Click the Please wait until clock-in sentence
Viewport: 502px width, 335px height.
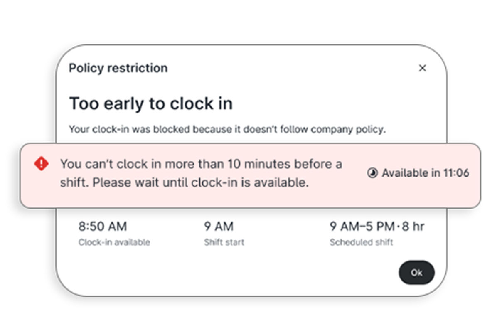tap(201, 183)
